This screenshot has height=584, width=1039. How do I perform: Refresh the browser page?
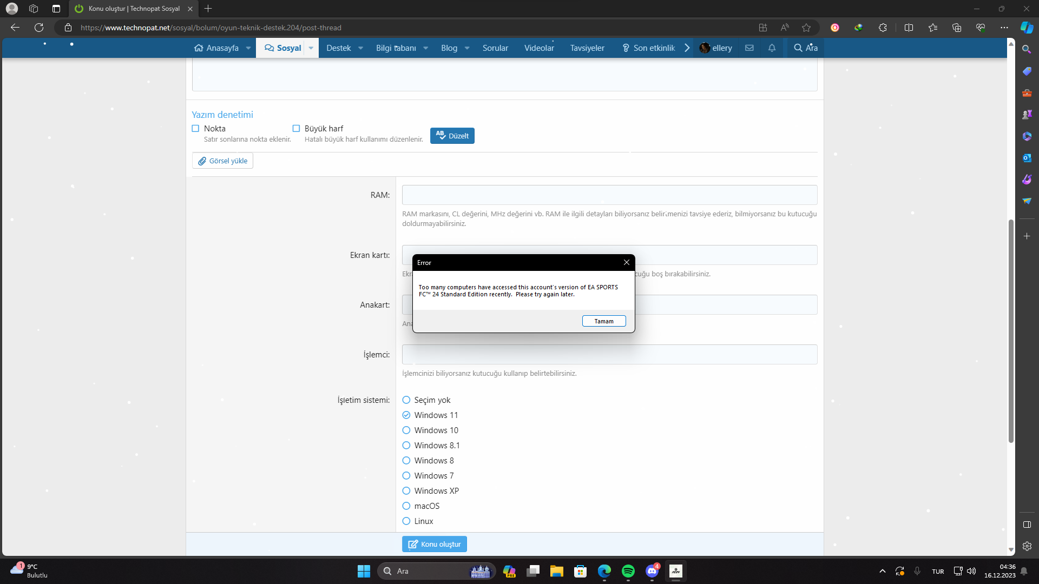[39, 28]
